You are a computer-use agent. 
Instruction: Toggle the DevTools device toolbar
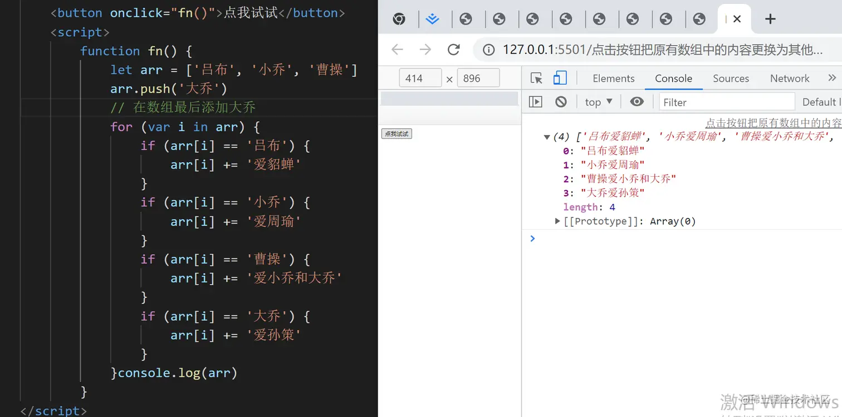(x=560, y=78)
